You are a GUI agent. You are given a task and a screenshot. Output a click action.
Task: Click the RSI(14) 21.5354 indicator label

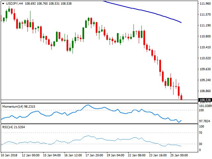tap(14, 127)
